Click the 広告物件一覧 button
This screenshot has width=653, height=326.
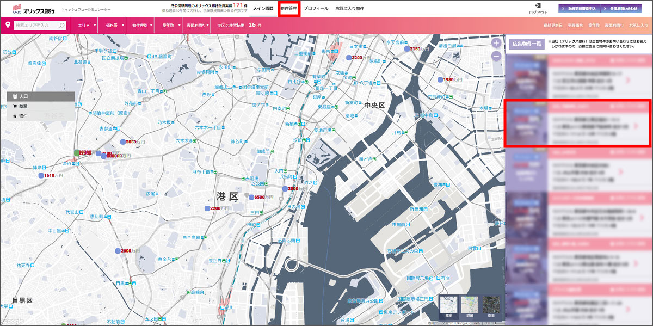pos(526,45)
